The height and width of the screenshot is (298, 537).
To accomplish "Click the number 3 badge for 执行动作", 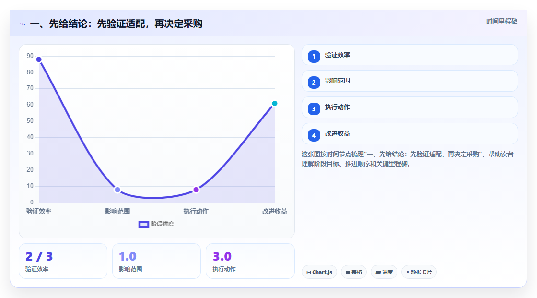I will 314,109.
